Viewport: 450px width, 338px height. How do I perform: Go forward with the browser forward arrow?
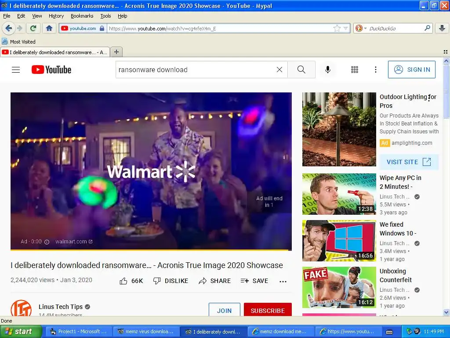[19, 28]
